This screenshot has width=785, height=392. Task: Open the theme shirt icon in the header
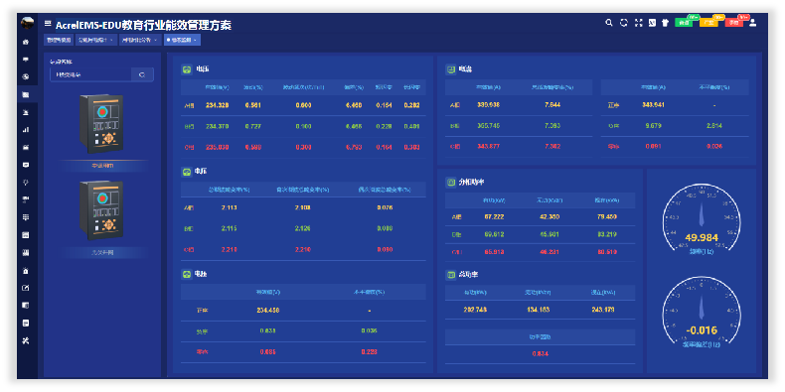(666, 23)
